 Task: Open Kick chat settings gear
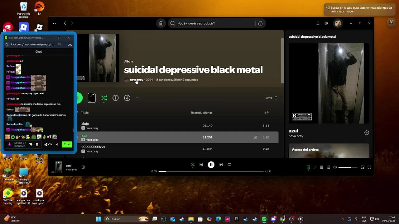click(57, 144)
